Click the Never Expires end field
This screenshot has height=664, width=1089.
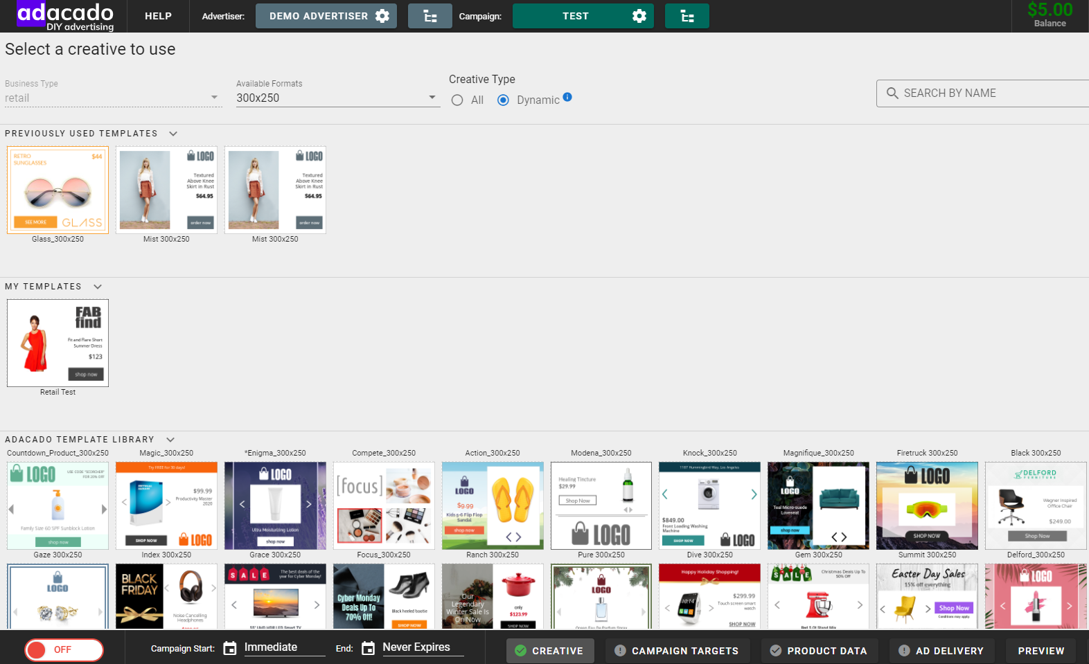click(x=423, y=647)
